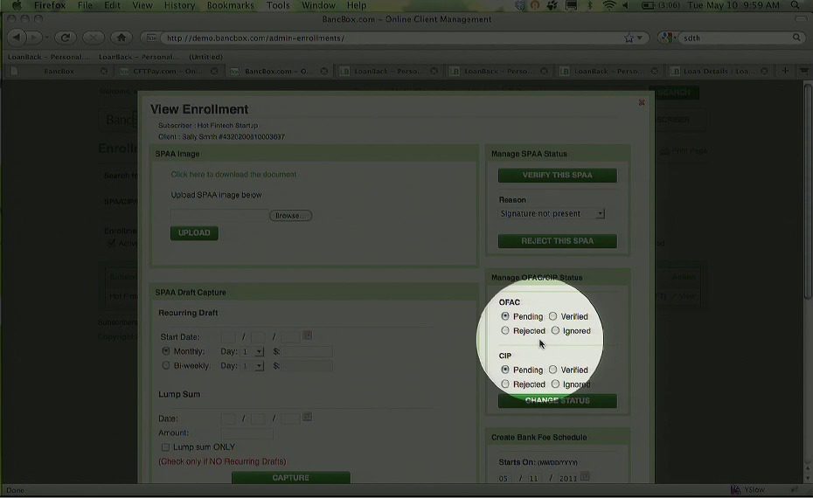The width and height of the screenshot is (813, 498).
Task: Click the UPLOAD button
Action: click(194, 232)
